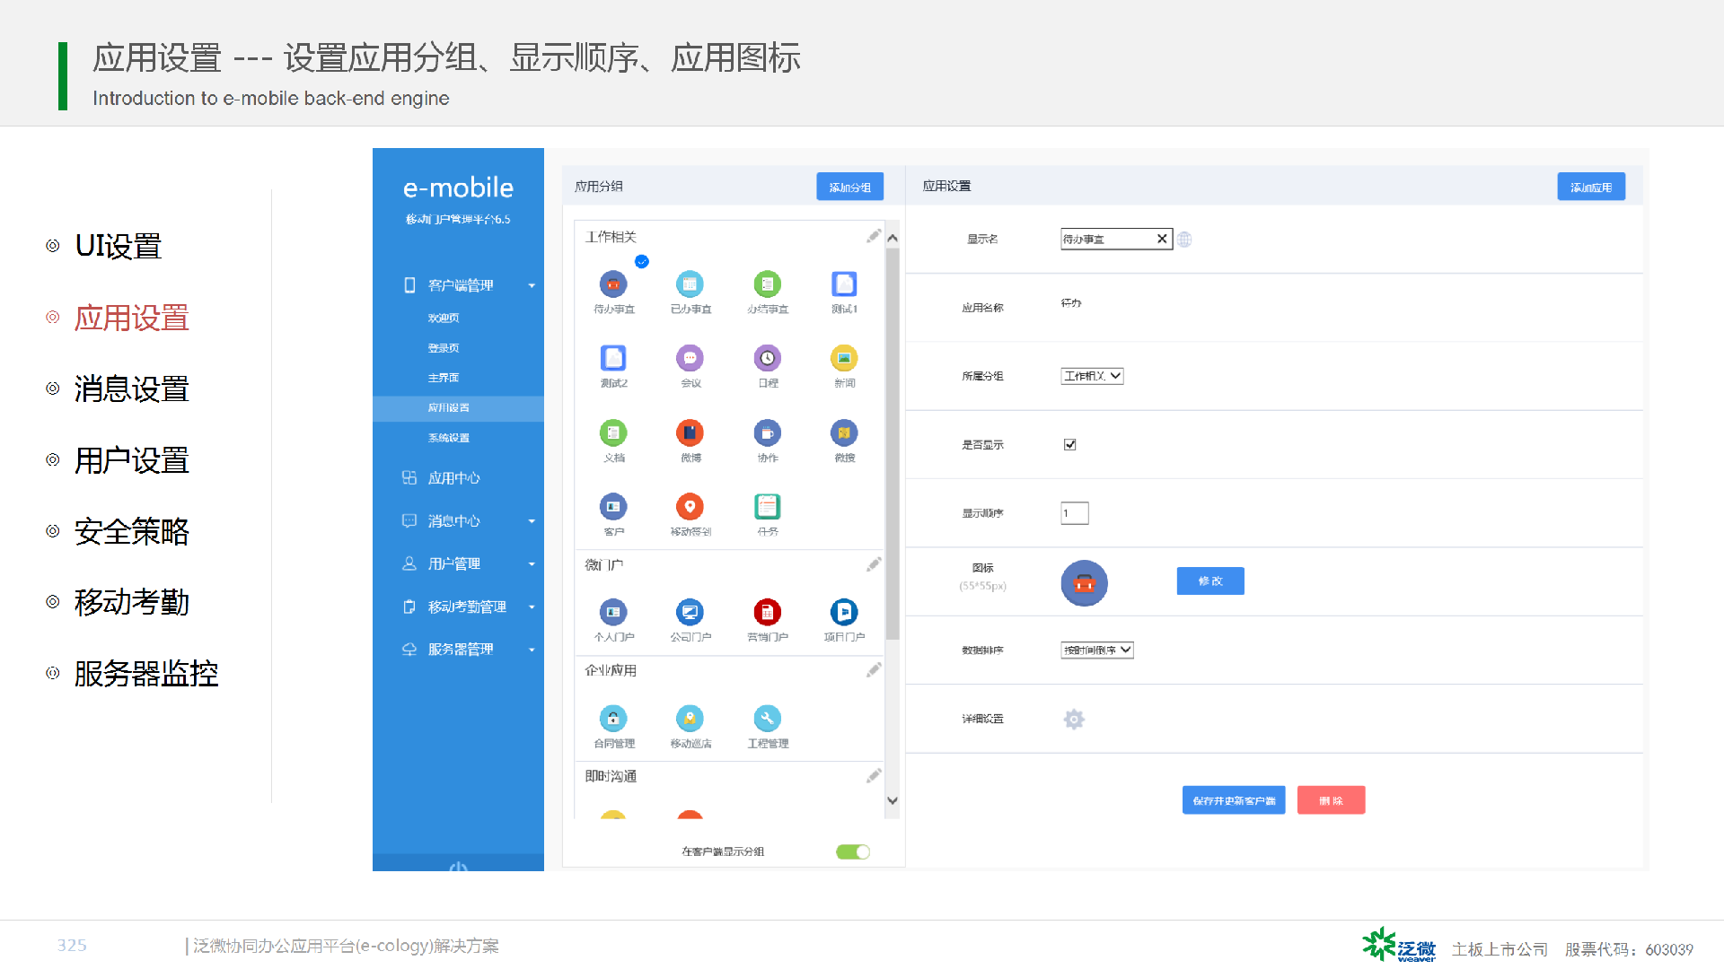Screen dimensions: 1724x969
Task: Select the 营销门户 portal icon
Action: [767, 612]
